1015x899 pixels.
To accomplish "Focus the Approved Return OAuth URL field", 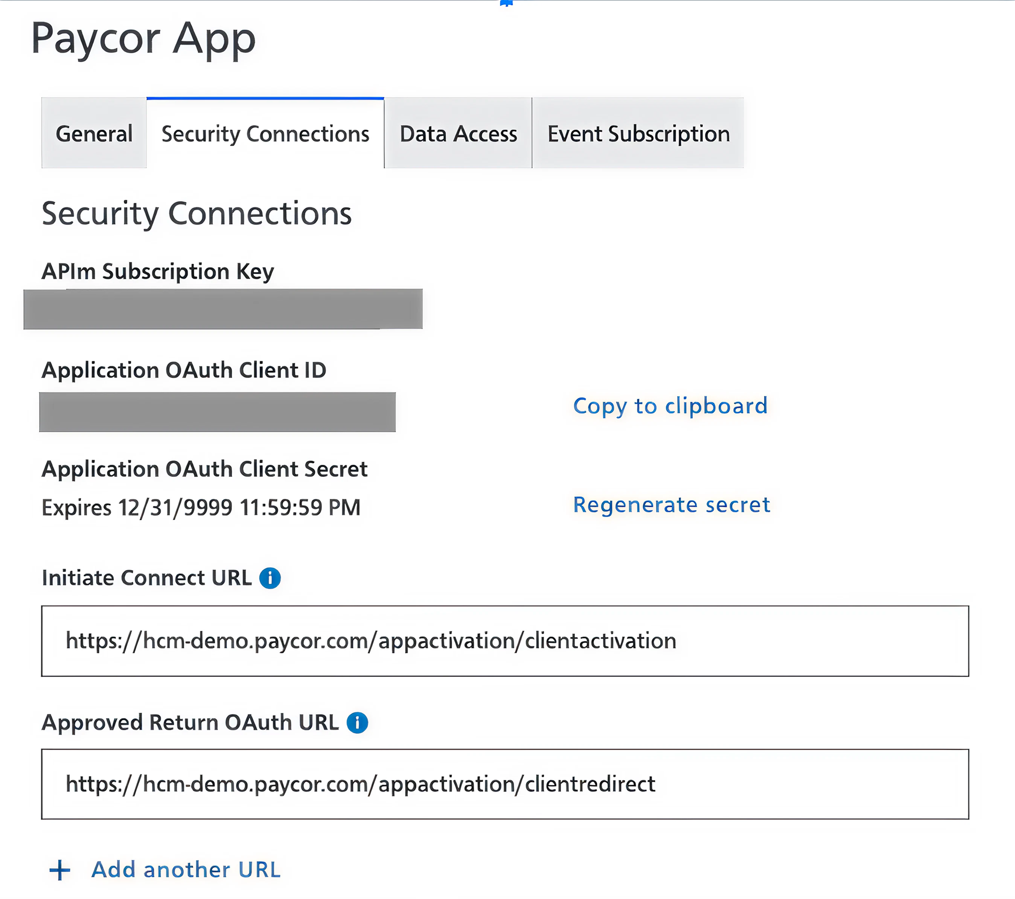I will [505, 784].
